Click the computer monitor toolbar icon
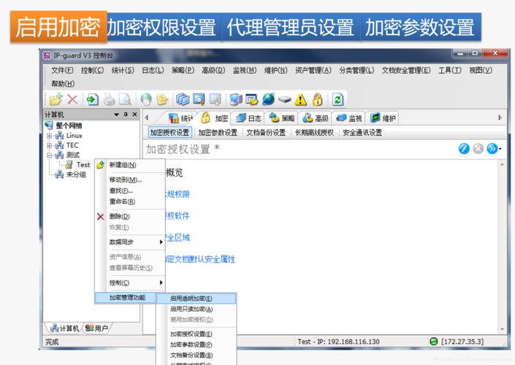 click(x=236, y=99)
